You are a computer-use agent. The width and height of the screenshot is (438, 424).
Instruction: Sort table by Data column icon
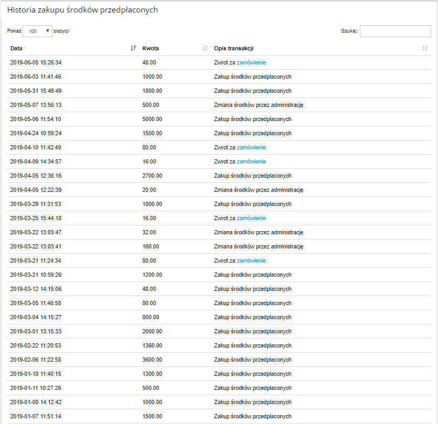coord(133,48)
